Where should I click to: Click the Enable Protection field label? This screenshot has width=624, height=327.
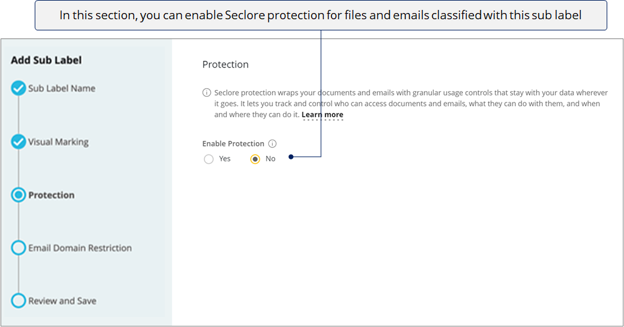(x=233, y=144)
